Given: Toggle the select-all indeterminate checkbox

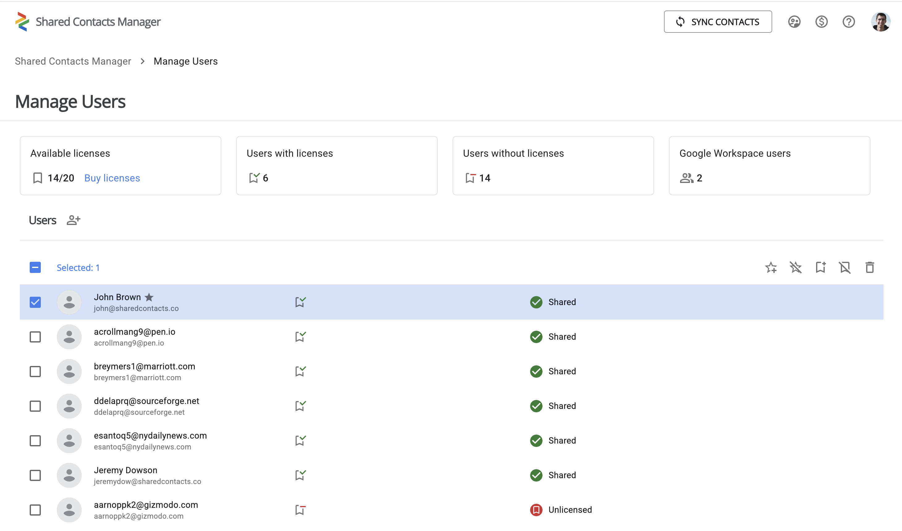Looking at the screenshot, I should point(35,267).
